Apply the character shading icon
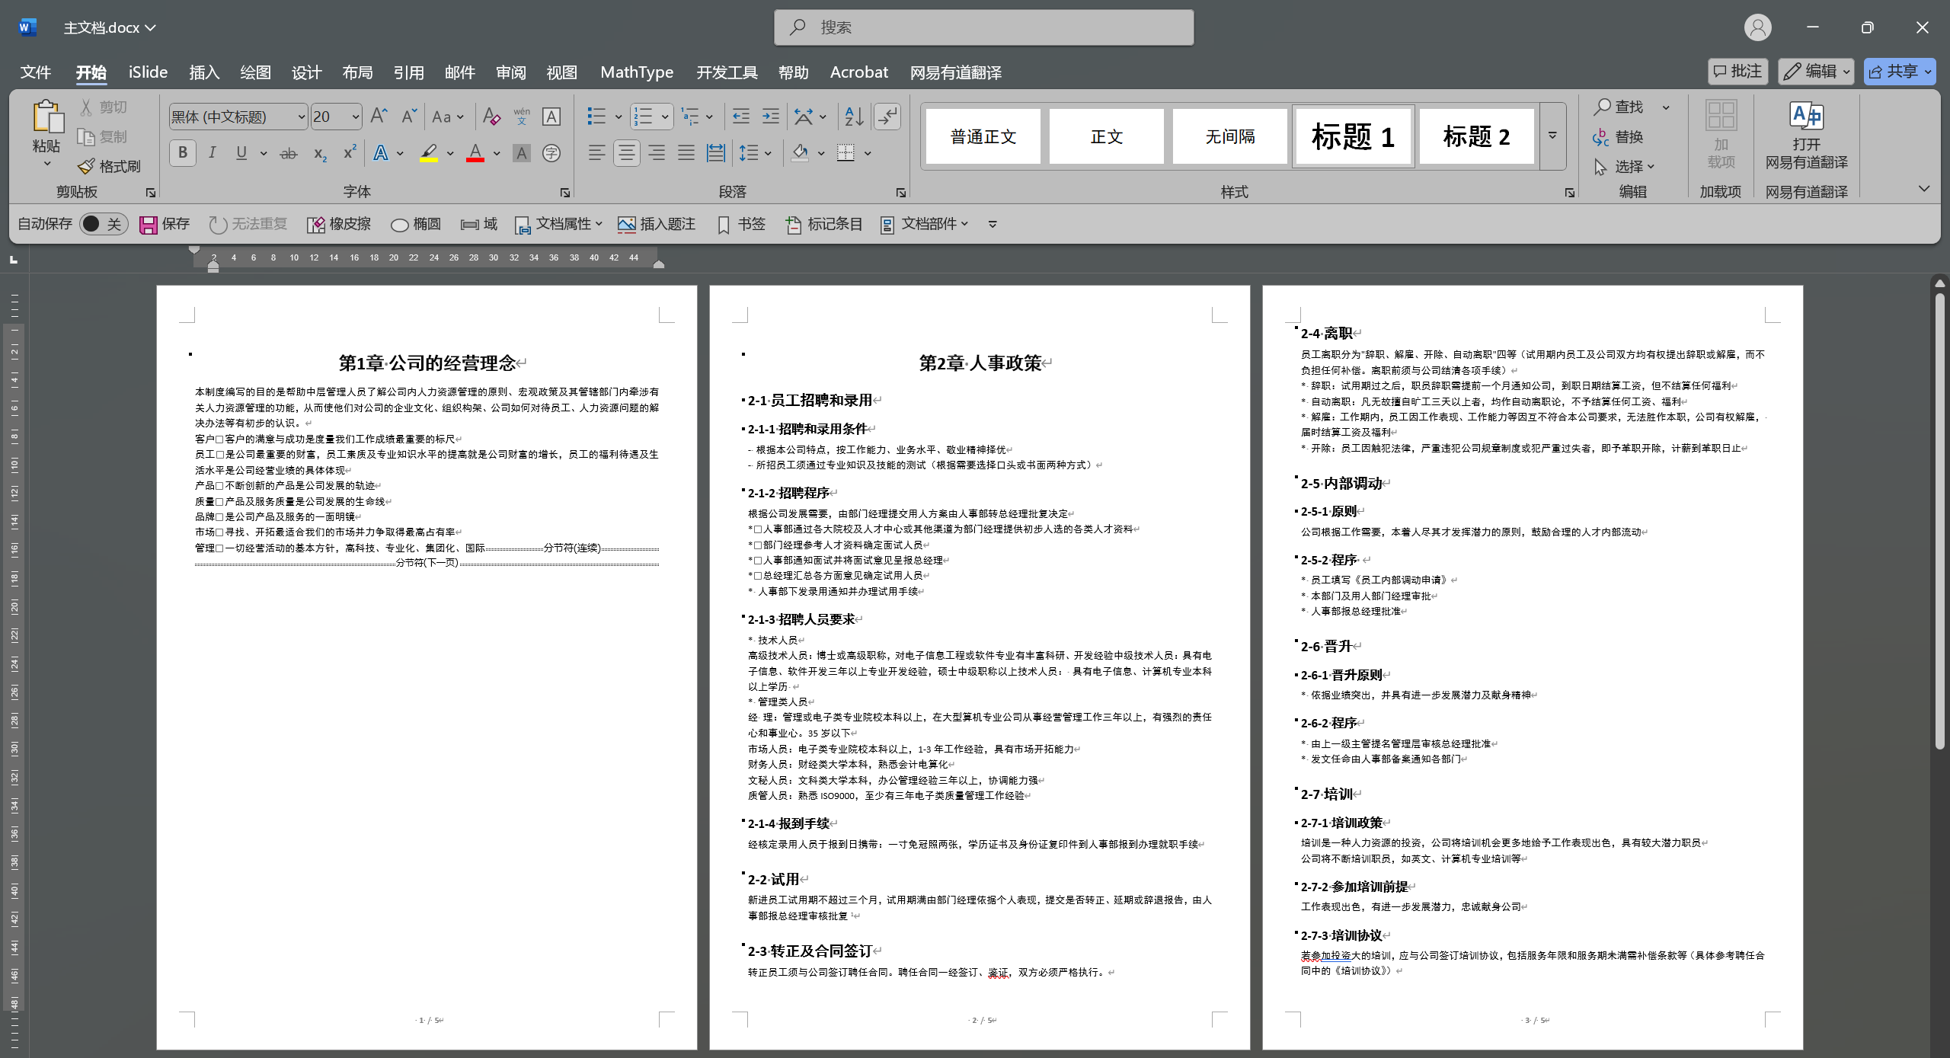 522,154
